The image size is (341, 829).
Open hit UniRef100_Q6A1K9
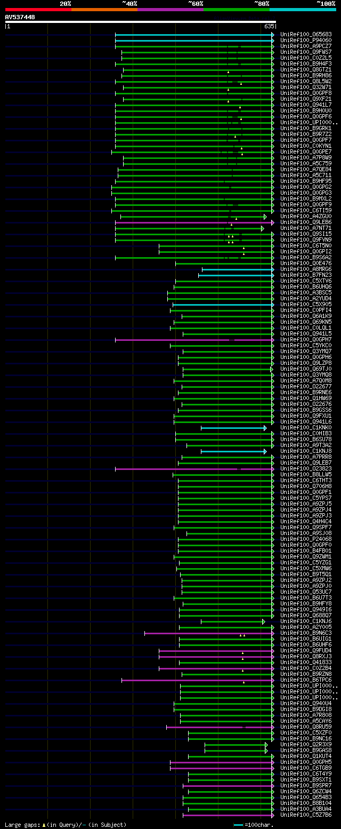(x=306, y=316)
